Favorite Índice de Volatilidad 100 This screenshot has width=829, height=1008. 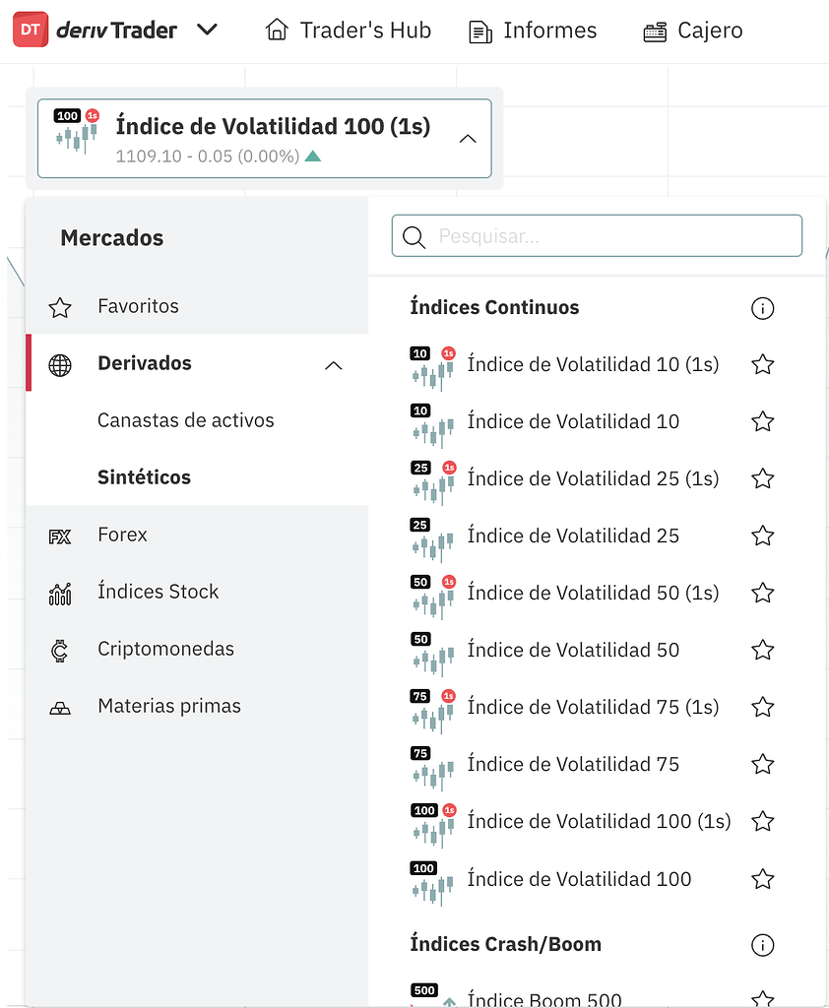(763, 879)
